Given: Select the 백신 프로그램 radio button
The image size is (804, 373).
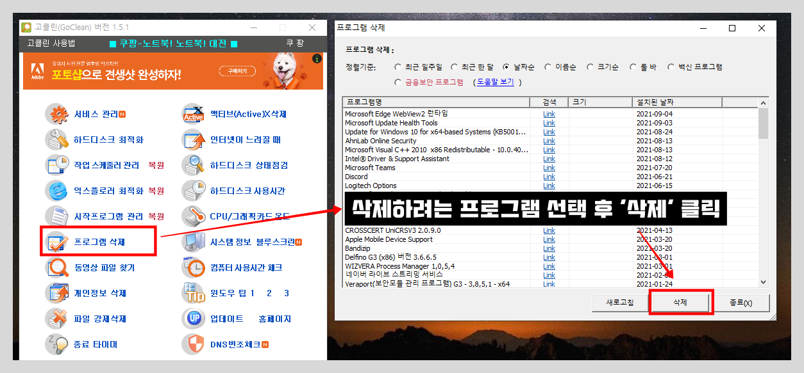Looking at the screenshot, I should (x=671, y=67).
